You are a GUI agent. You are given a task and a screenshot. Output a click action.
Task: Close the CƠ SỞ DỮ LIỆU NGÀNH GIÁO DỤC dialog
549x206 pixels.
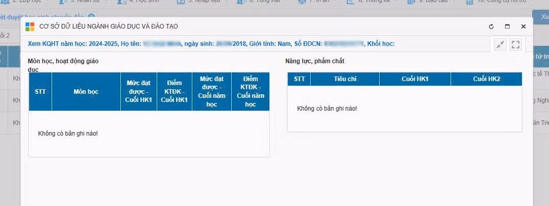click(523, 27)
